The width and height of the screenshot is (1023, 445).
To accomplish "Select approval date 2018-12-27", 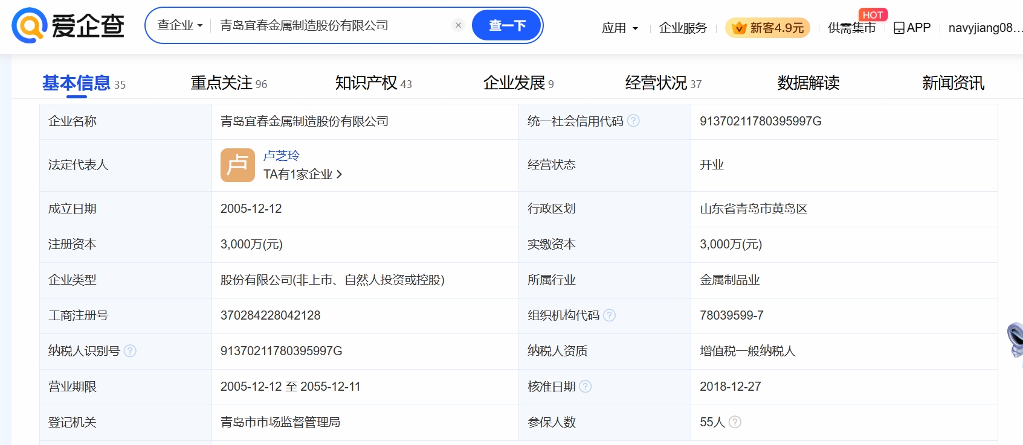I will pos(731,387).
